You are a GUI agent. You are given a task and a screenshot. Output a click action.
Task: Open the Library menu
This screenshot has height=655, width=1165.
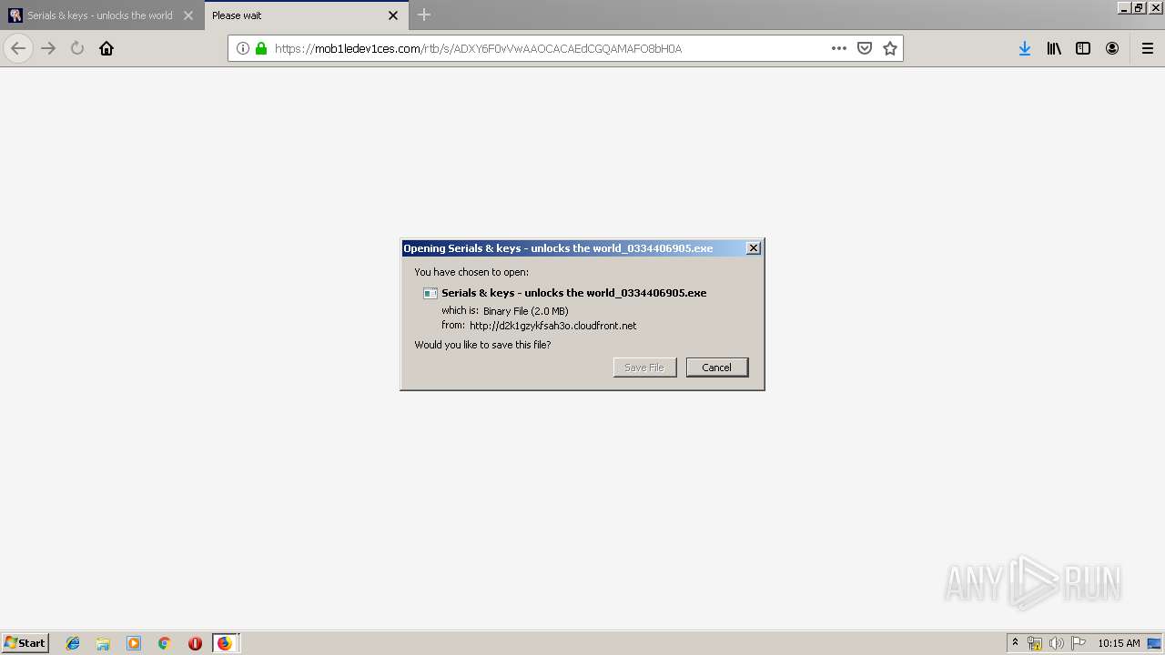(1054, 48)
